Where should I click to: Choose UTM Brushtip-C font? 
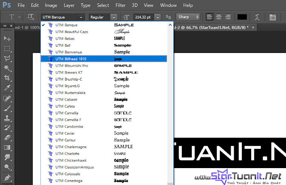[x=104, y=79]
